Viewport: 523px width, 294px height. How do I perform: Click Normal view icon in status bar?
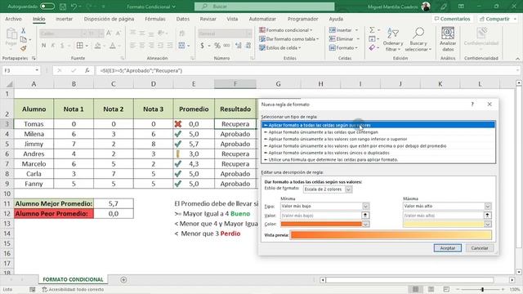pos(416,289)
